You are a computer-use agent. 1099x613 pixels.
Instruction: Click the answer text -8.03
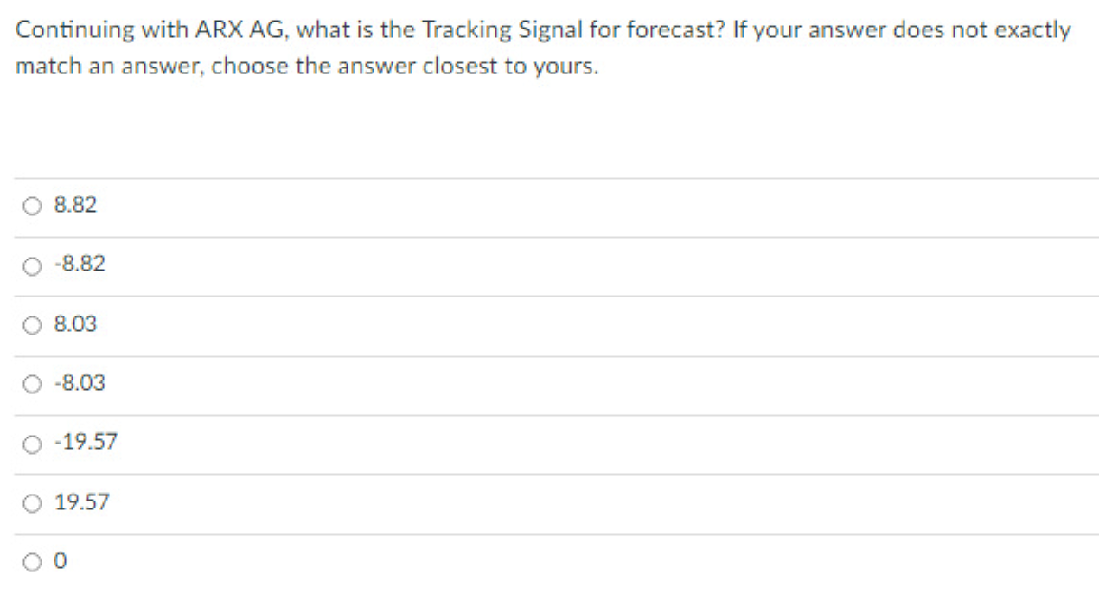pyautogui.click(x=80, y=383)
